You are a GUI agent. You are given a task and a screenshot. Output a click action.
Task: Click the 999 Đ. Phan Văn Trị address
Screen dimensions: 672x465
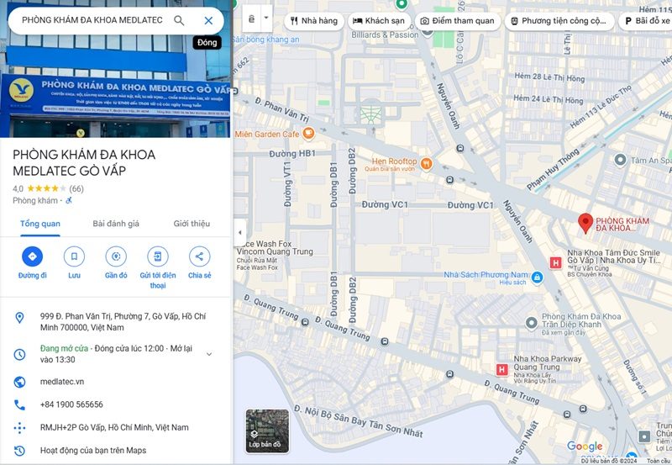pyautogui.click(x=123, y=322)
